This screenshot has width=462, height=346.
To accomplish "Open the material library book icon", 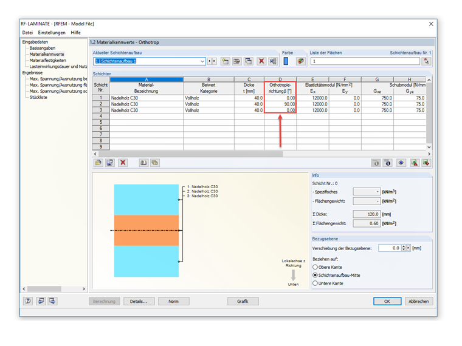I will coord(143,163).
